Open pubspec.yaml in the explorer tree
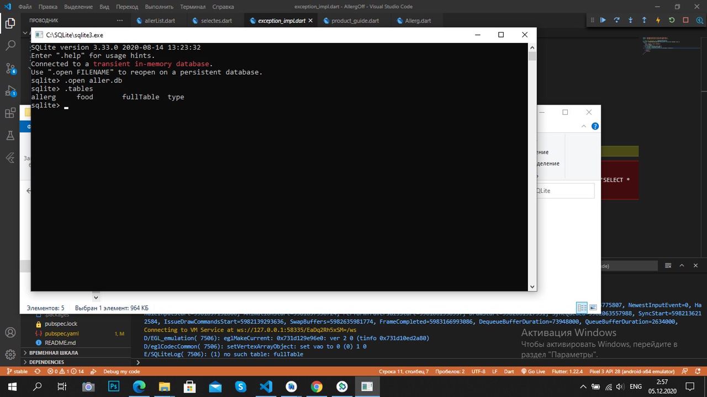Screen dimensions: 707x397 [62, 334]
